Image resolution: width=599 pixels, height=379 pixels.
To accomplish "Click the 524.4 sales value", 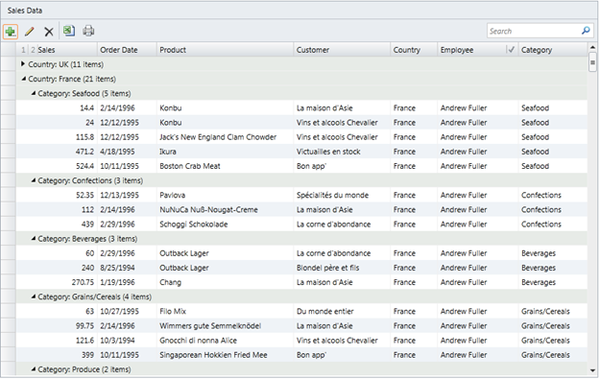I will pos(84,166).
